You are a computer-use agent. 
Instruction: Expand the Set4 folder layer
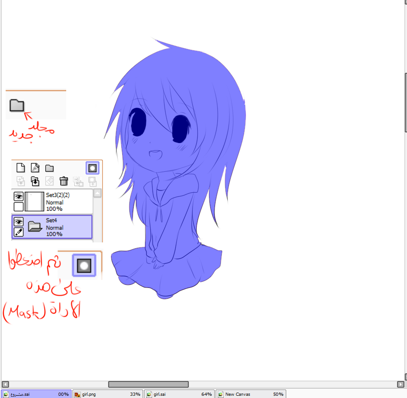(x=34, y=227)
